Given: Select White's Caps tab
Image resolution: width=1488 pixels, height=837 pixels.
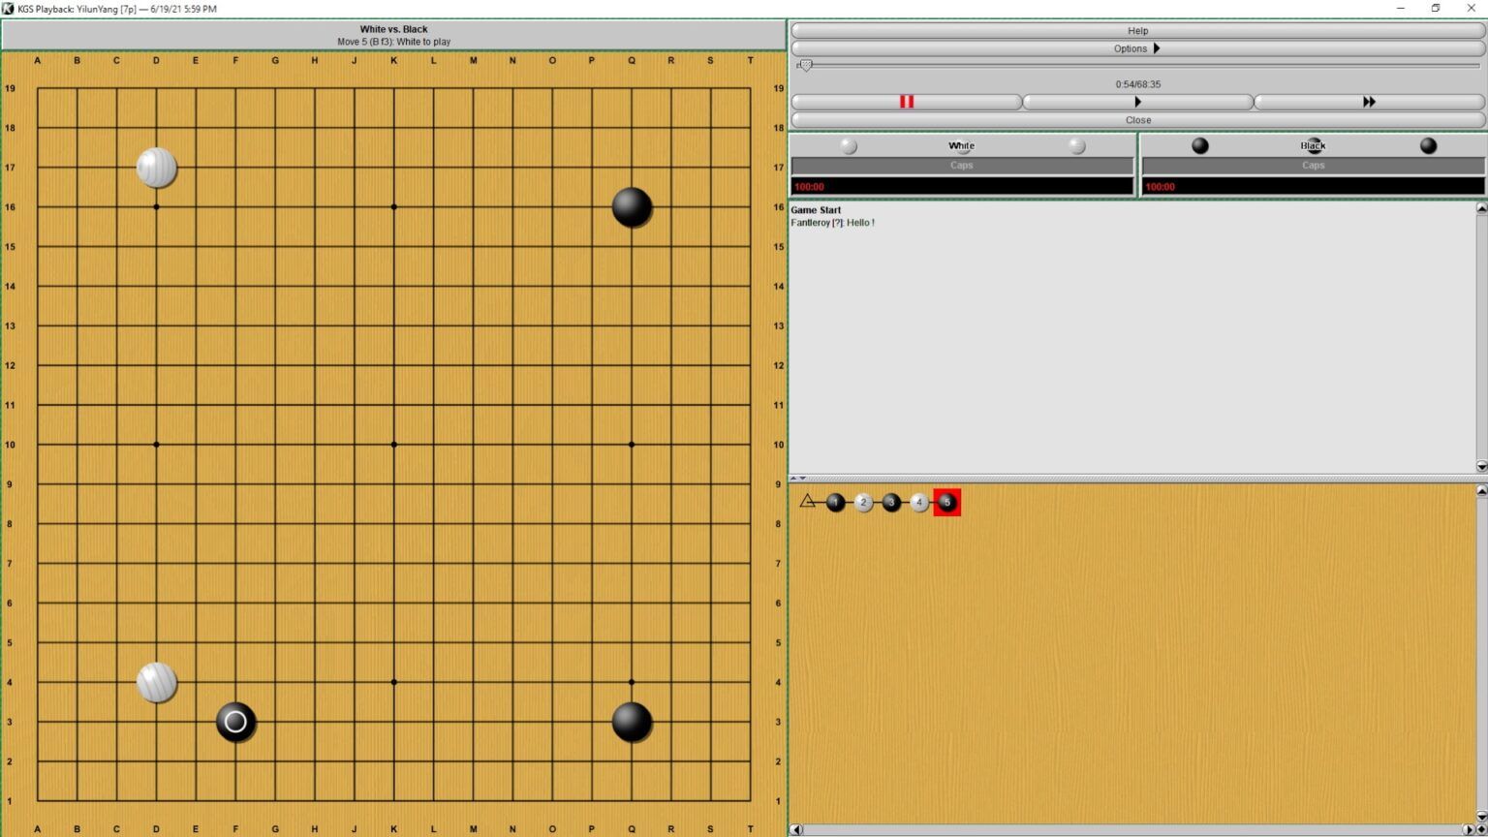Looking at the screenshot, I should [x=960, y=165].
